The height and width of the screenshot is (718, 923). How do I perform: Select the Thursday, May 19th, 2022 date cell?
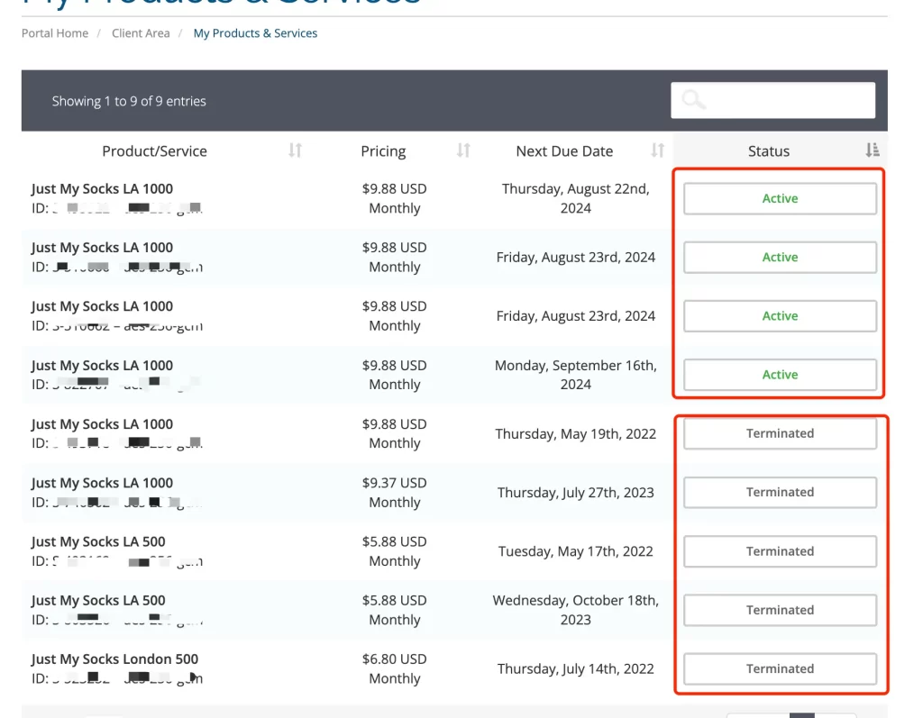pyautogui.click(x=576, y=433)
